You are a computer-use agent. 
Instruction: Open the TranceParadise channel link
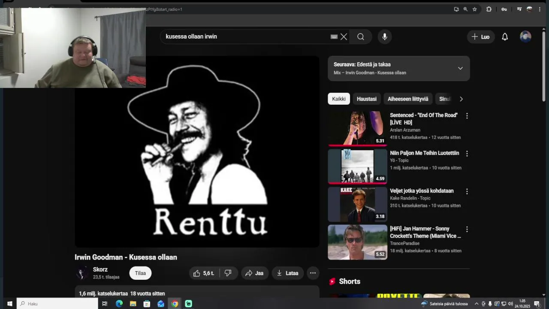(x=404, y=243)
